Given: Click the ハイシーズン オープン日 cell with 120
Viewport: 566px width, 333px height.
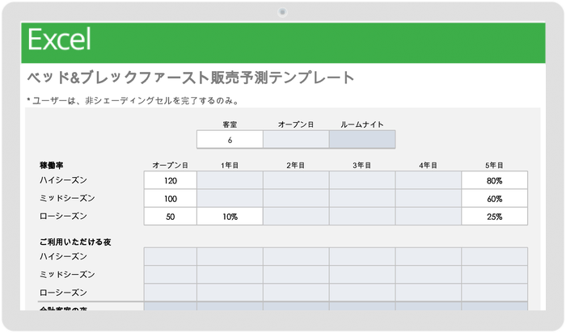Looking at the screenshot, I should pos(171,180).
